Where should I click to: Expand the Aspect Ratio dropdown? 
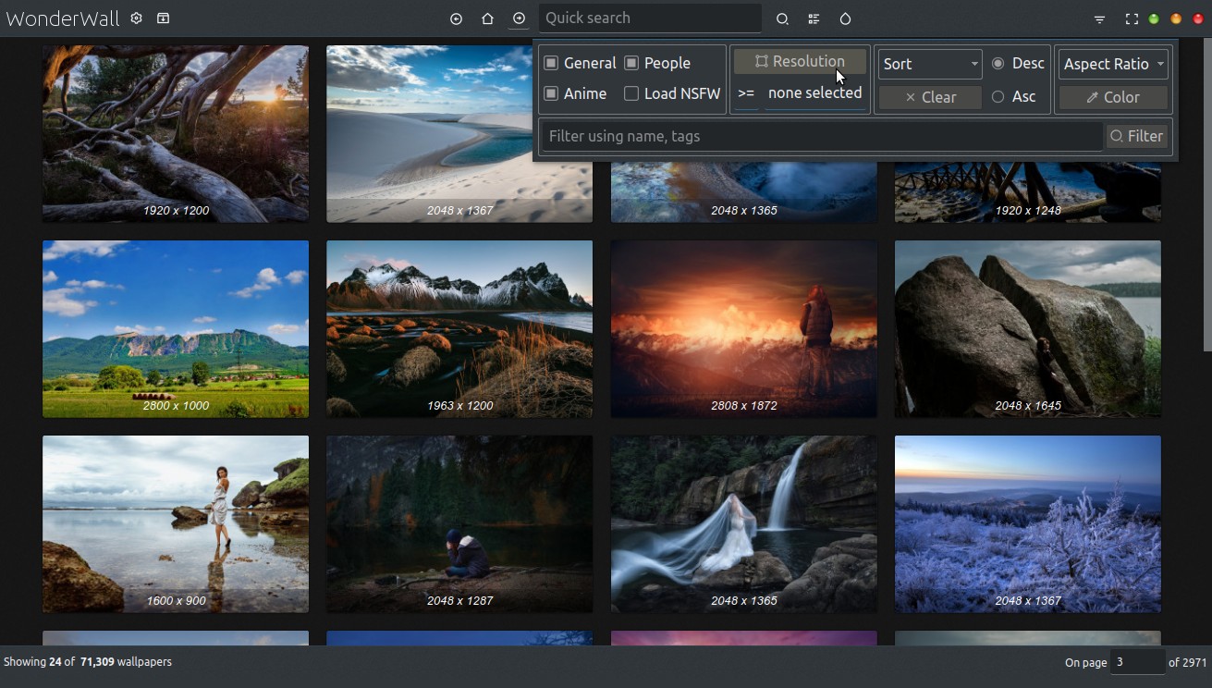(x=1113, y=64)
